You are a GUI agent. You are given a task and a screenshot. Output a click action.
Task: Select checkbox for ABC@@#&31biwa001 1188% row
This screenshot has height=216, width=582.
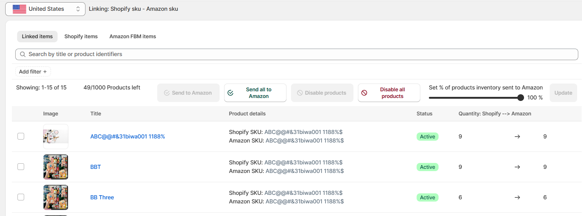[x=21, y=136]
